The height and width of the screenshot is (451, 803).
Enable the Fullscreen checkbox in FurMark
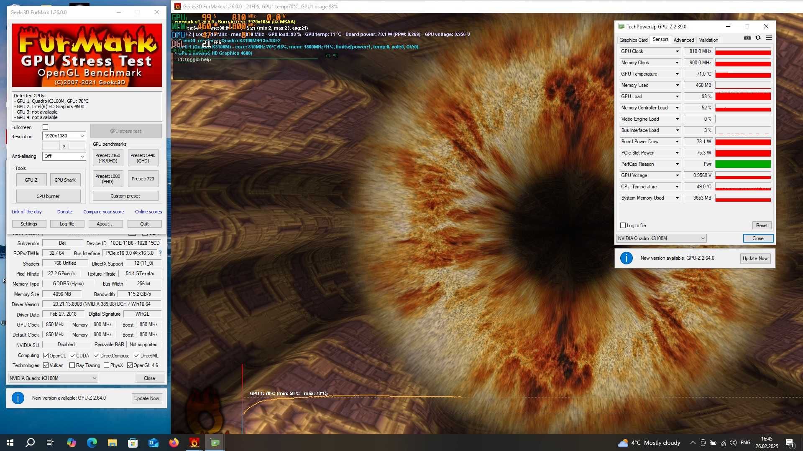coord(45,127)
